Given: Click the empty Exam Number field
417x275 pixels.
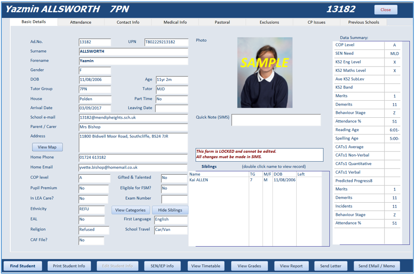Looking at the screenshot, I should 175,199.
